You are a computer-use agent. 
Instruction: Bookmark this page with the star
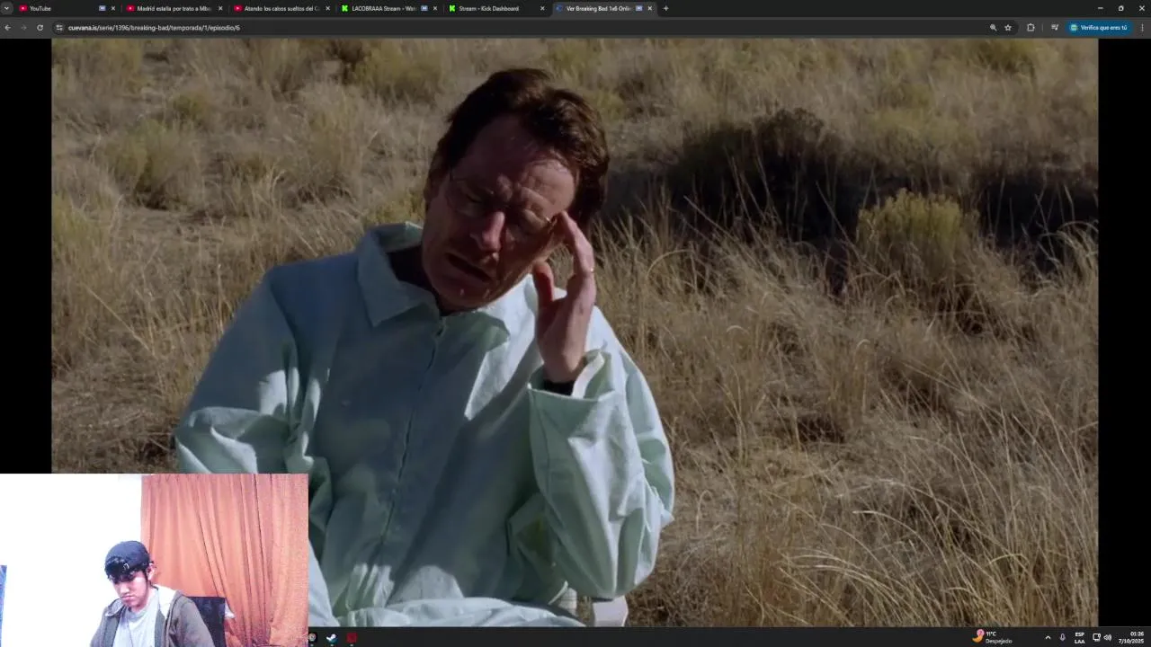click(1008, 28)
